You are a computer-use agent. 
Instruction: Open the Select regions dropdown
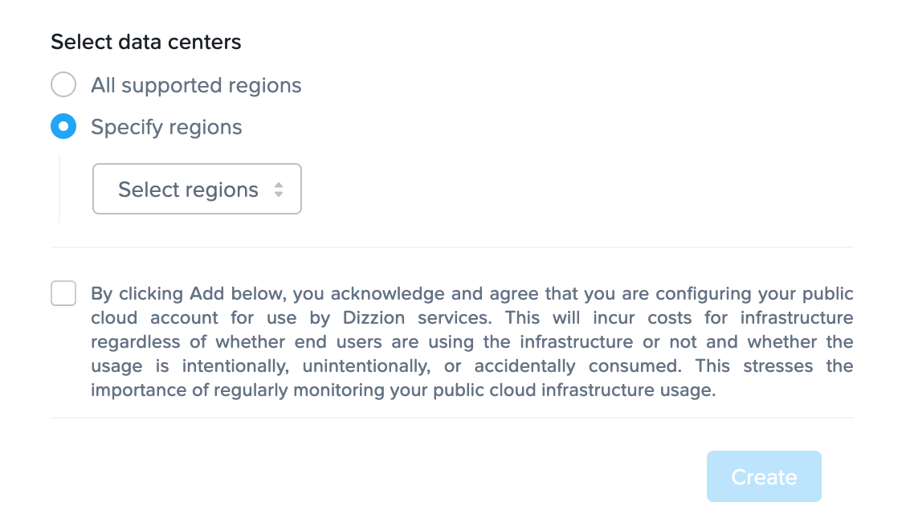coord(197,190)
